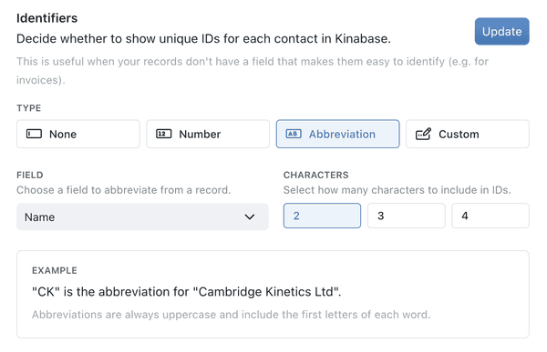Click the Cambridge Kinetics Ltd example sentence
This screenshot has height=352, width=547.
pos(186,292)
